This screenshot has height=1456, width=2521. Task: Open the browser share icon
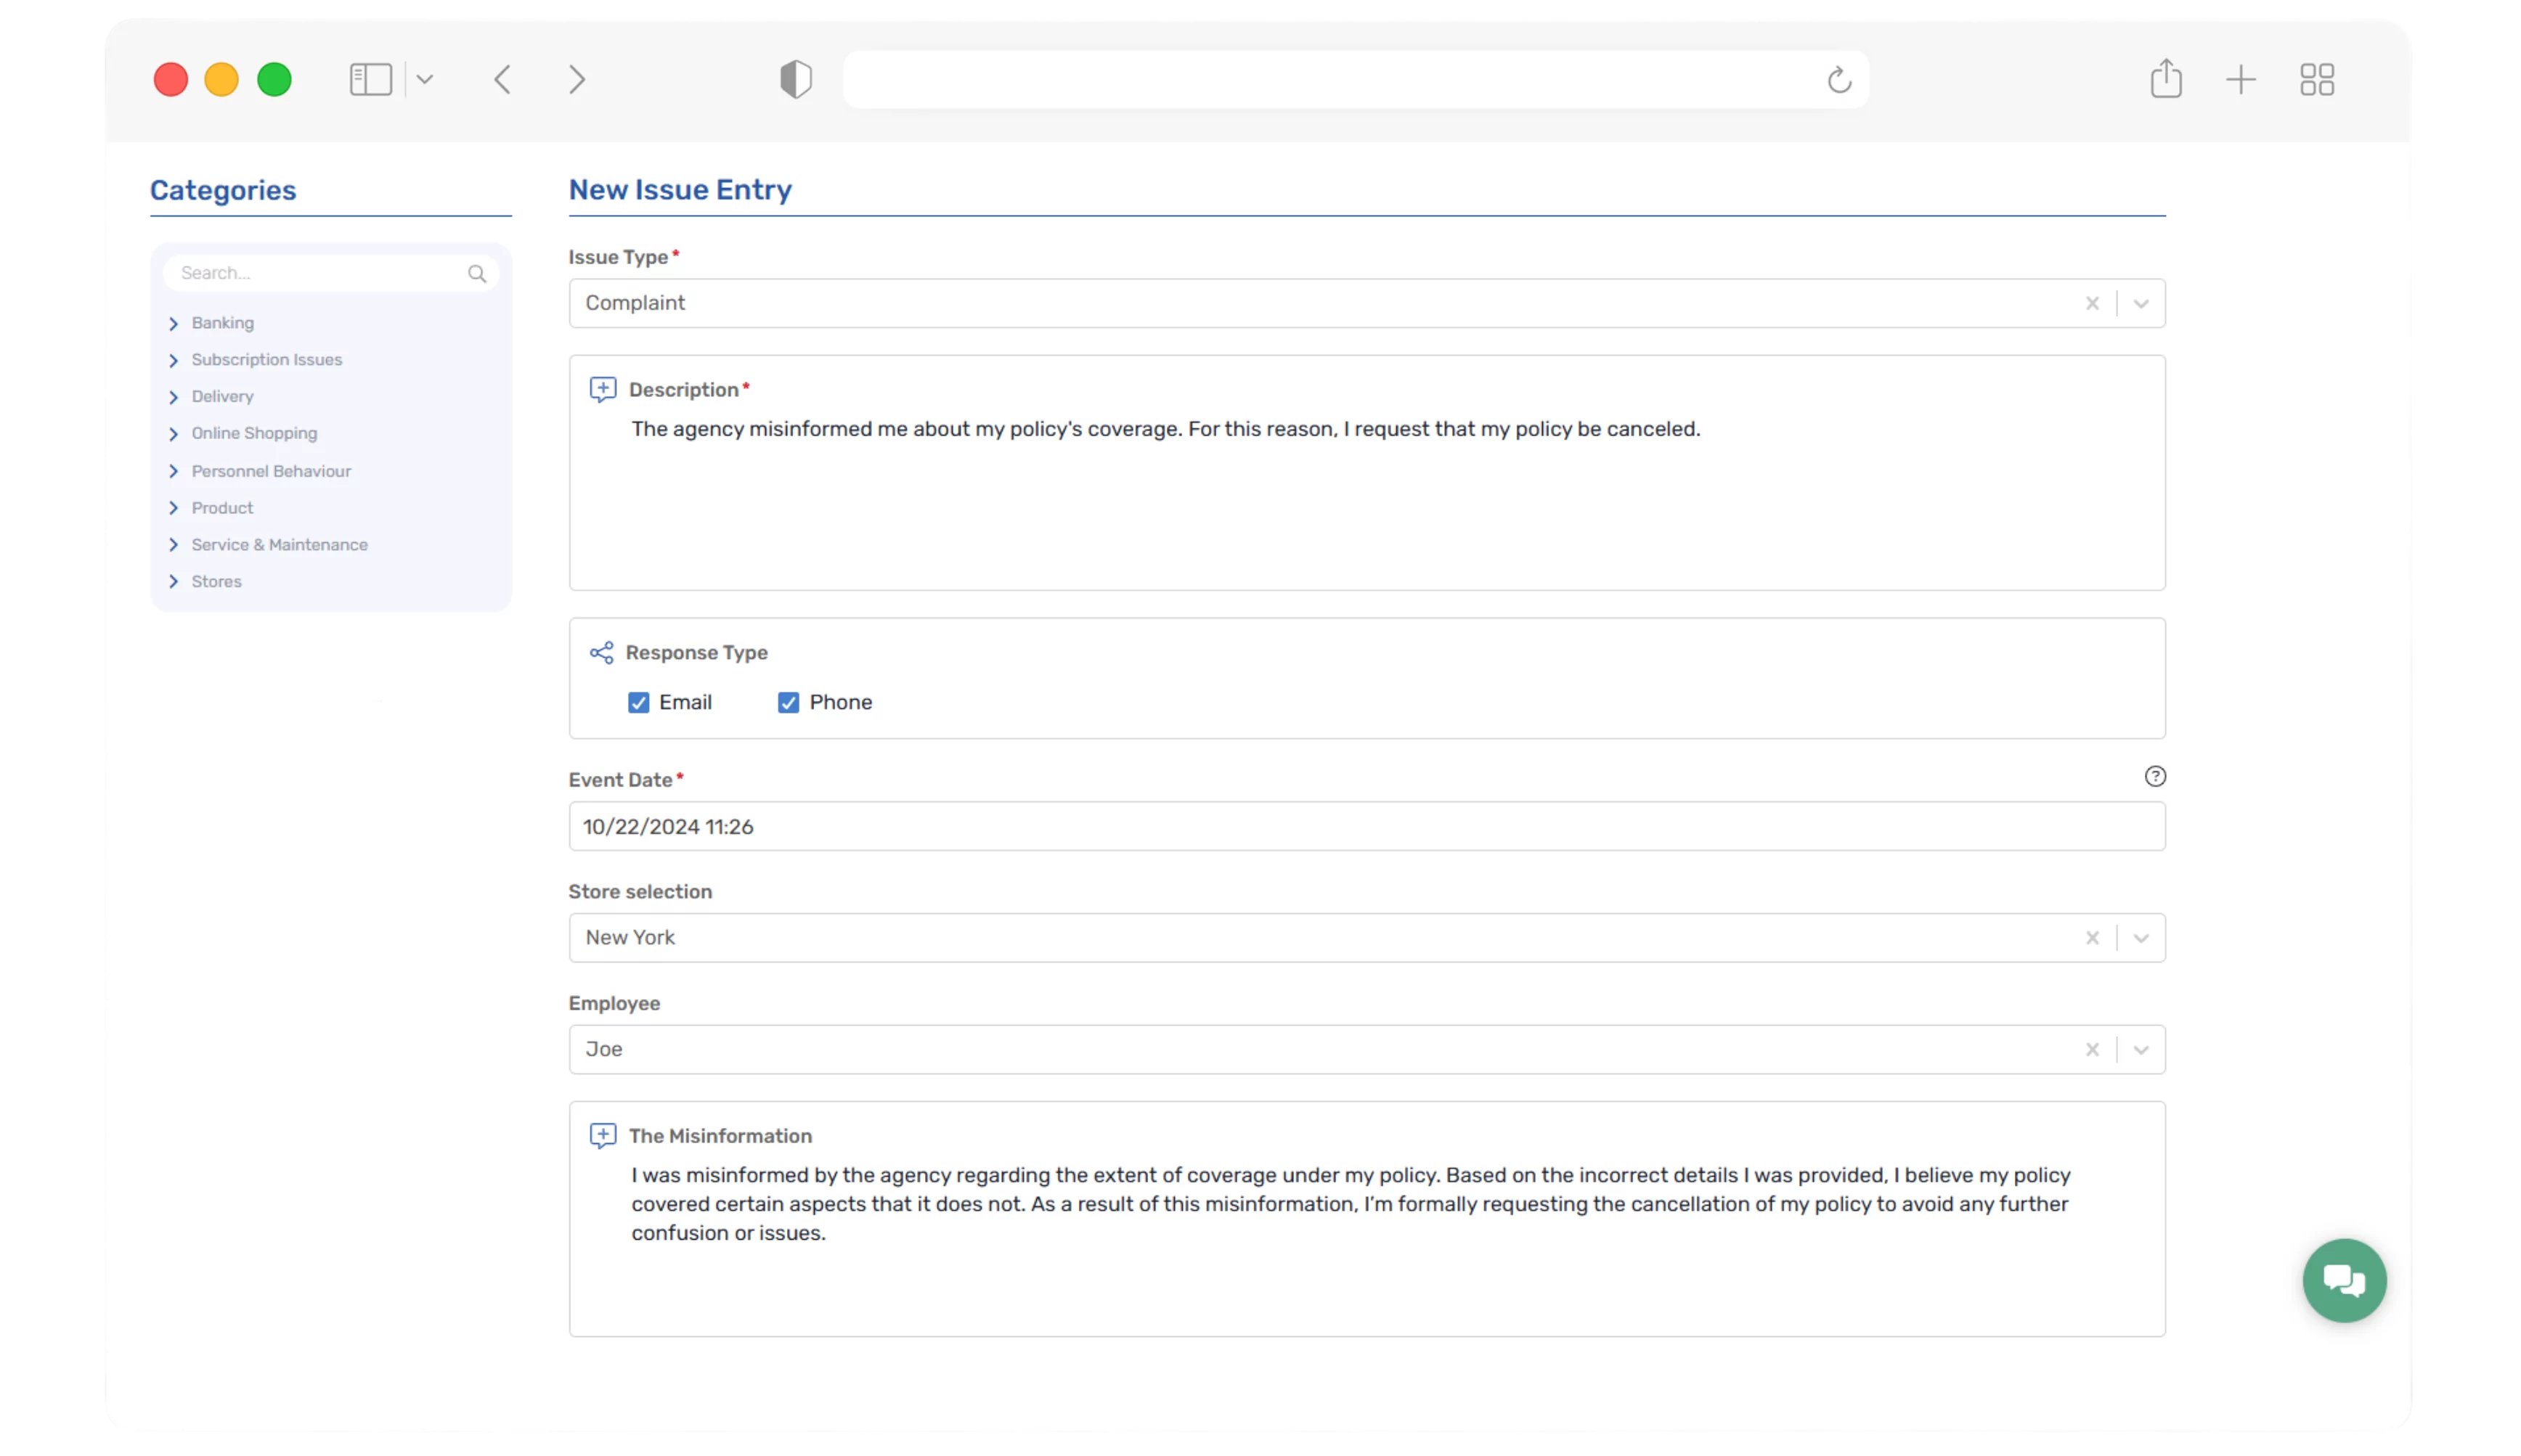point(2166,78)
